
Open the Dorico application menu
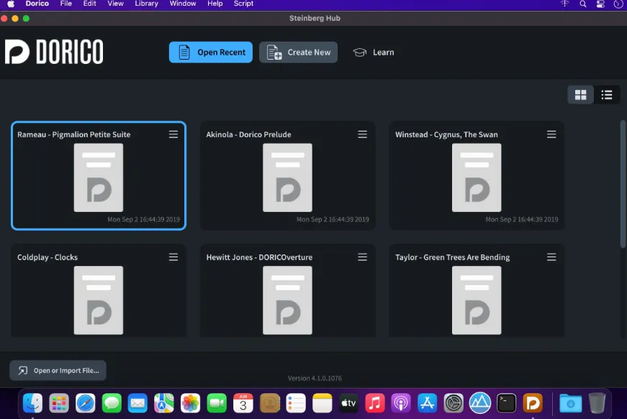(x=37, y=4)
